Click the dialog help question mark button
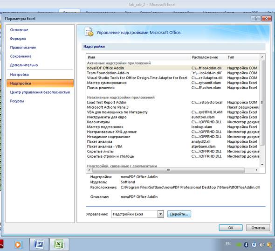The height and width of the screenshot is (251, 275). coord(256,19)
